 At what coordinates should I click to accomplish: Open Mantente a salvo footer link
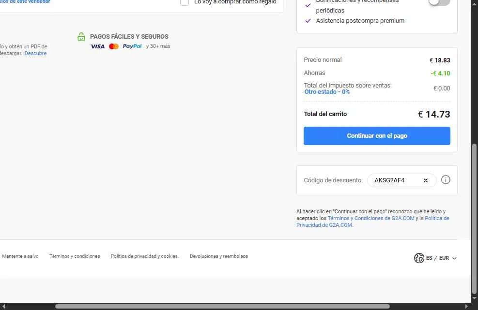20,256
